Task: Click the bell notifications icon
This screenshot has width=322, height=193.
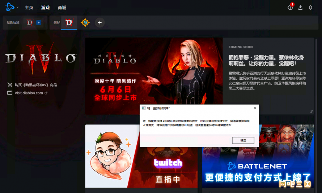Action: [x=310, y=8]
